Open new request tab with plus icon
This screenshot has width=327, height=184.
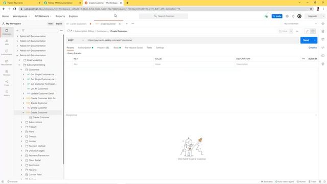tap(127, 24)
